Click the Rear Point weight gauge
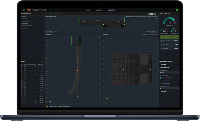The width and height of the screenshot is (200, 121). [x=164, y=31]
